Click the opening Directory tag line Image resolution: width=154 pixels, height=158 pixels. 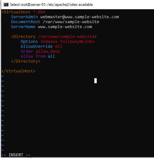point(54,37)
